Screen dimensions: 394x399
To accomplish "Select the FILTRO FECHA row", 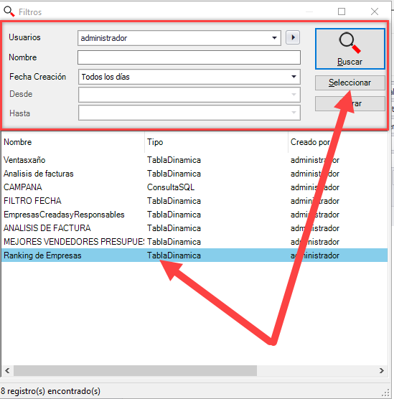I will coord(194,201).
